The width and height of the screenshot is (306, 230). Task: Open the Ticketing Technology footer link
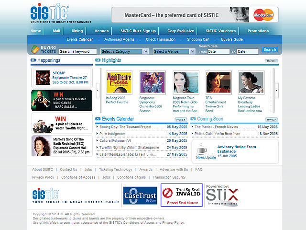[x=116, y=169]
